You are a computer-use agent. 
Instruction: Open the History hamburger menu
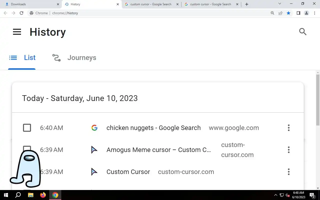pyautogui.click(x=17, y=32)
